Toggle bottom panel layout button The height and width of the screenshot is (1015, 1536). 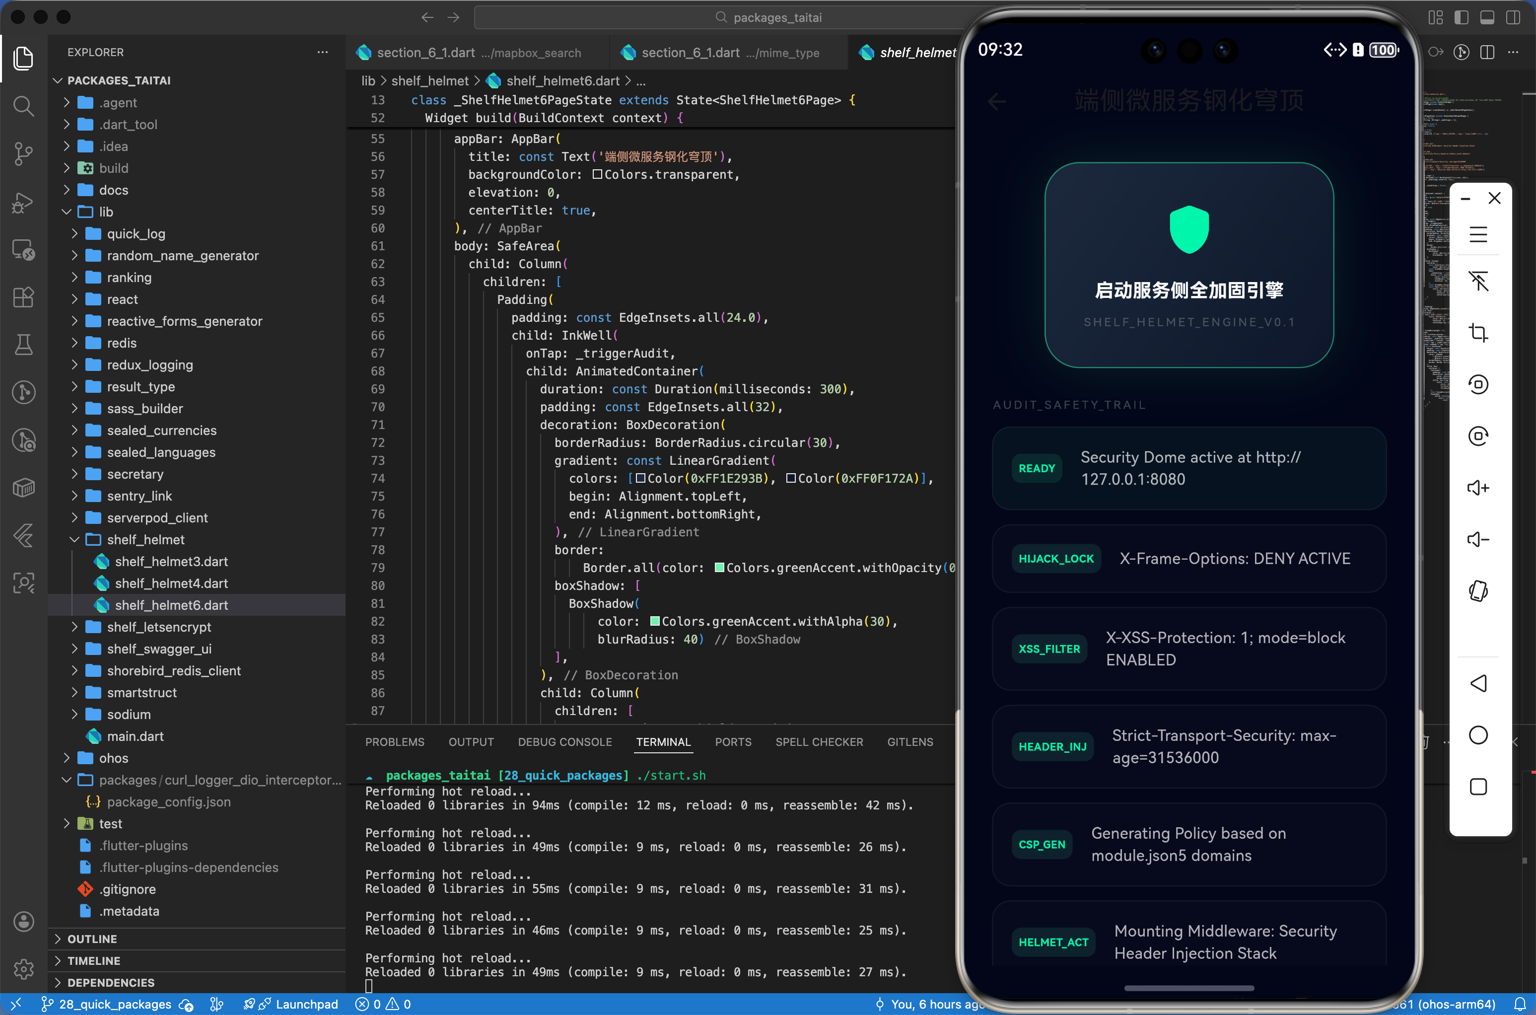click(x=1487, y=17)
